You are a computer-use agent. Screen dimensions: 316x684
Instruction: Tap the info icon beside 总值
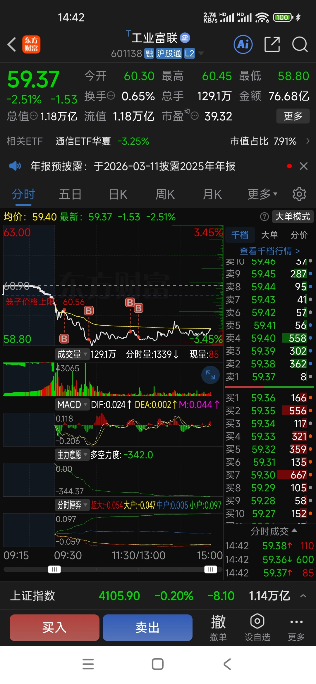(x=34, y=116)
